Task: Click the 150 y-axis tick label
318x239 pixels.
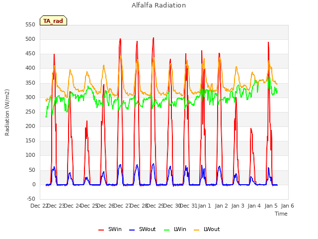Action: pyautogui.click(x=30, y=141)
